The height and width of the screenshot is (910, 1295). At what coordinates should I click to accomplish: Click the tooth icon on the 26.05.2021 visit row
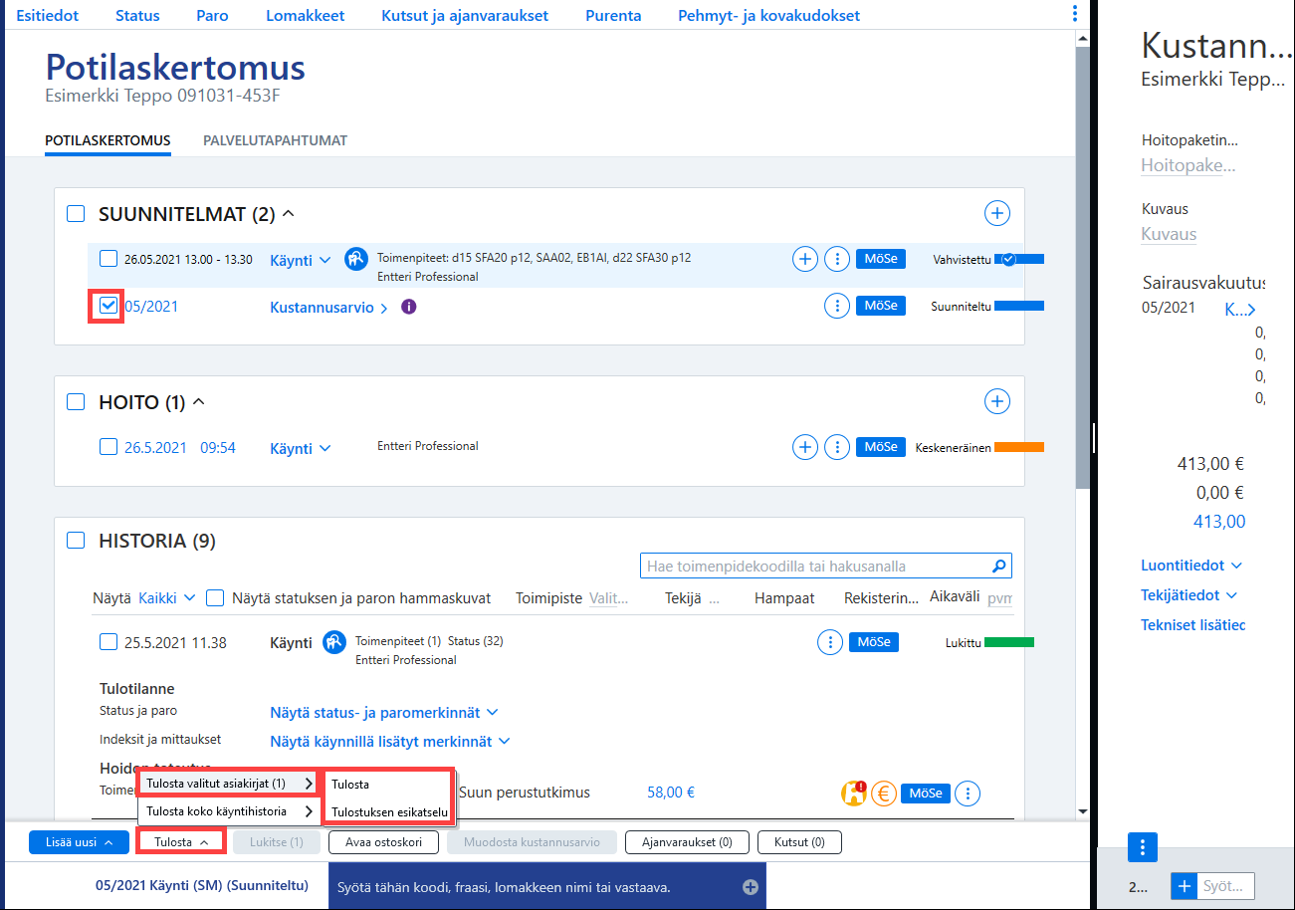(356, 259)
